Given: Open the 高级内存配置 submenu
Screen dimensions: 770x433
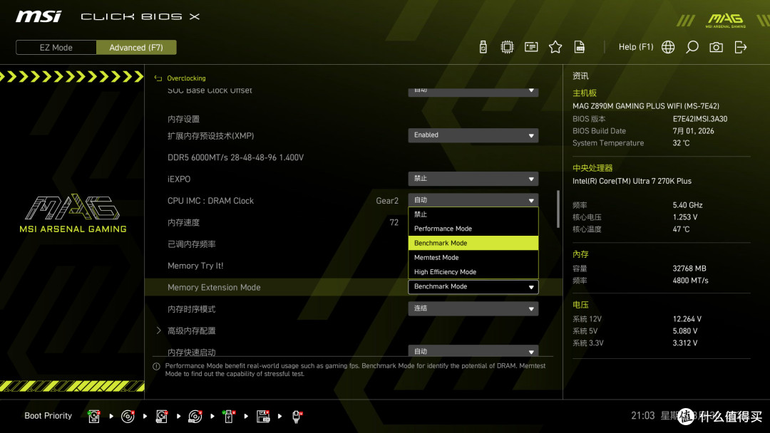Looking at the screenshot, I should click(x=192, y=331).
